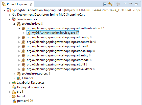This screenshot has height=105, width=142.
Task: Click the JavaScript Resources icon
Action: [x=14, y=83]
